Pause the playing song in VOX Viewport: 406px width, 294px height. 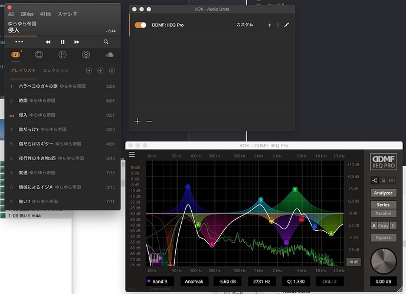point(63,42)
